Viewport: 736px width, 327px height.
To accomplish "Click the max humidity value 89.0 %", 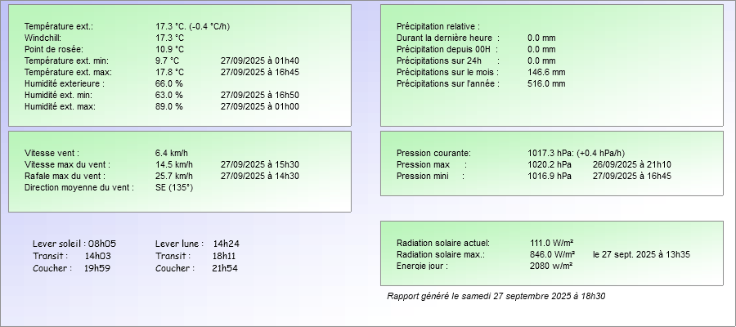I will [x=168, y=106].
